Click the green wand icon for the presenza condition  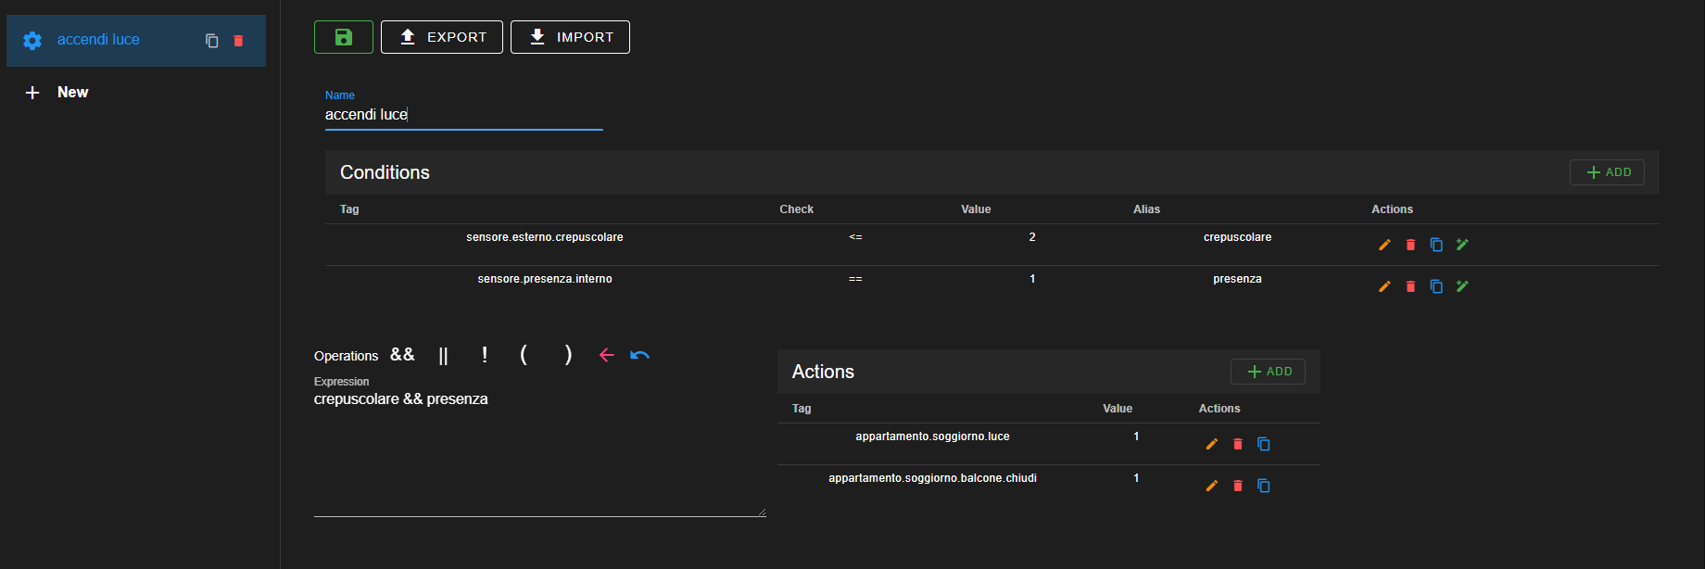tap(1462, 286)
